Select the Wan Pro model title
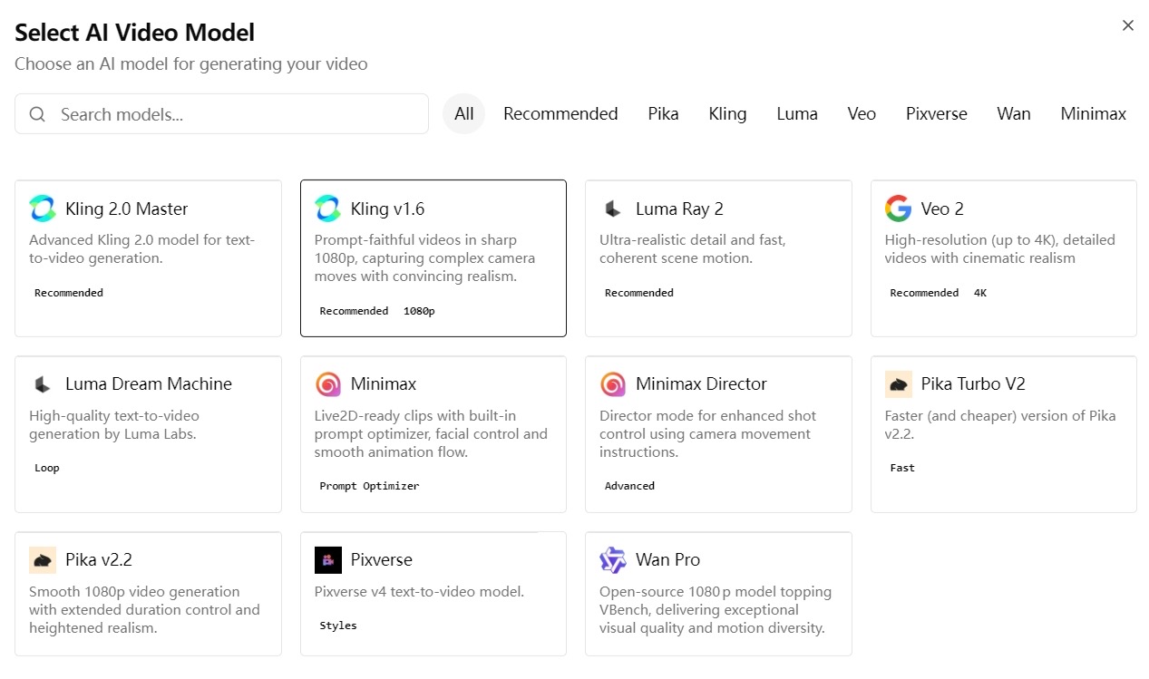This screenshot has height=679, width=1149. click(x=667, y=559)
